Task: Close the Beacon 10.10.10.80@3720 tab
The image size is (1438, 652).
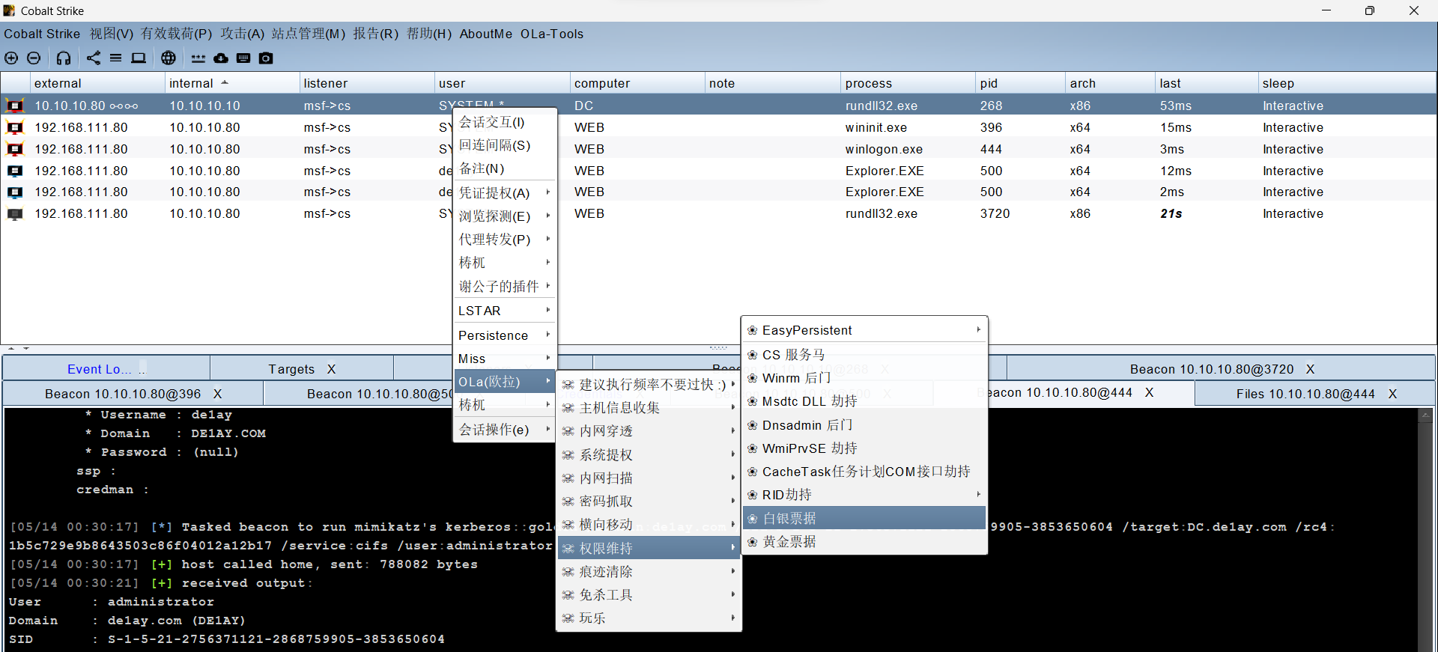Action: [x=1311, y=369]
